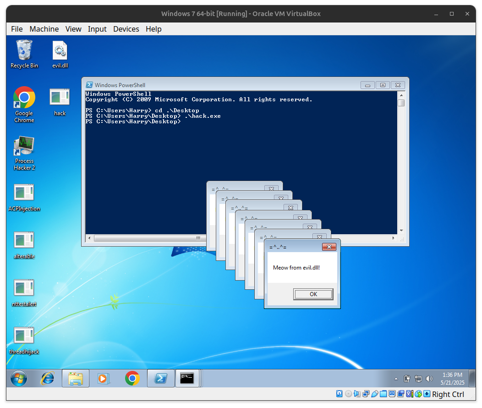The height and width of the screenshot is (408, 482).
Task: Click OK in the evil.dll message box
Action: pyautogui.click(x=313, y=294)
